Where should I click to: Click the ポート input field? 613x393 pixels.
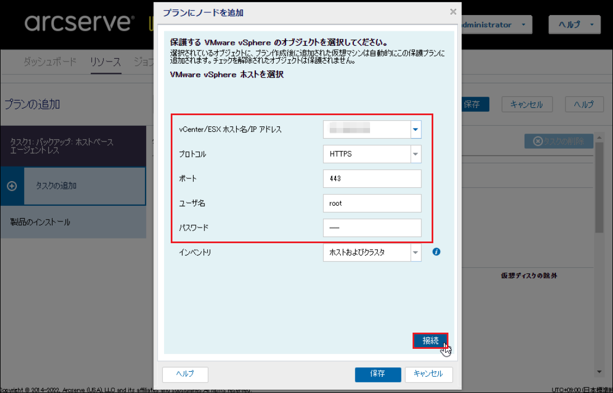point(372,179)
